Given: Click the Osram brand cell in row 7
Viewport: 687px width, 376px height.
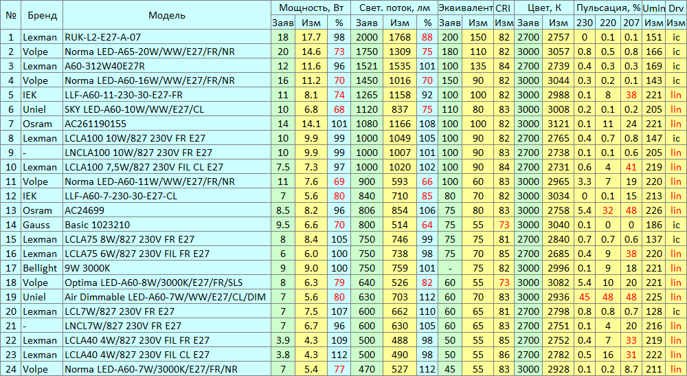Looking at the screenshot, I should point(42,124).
